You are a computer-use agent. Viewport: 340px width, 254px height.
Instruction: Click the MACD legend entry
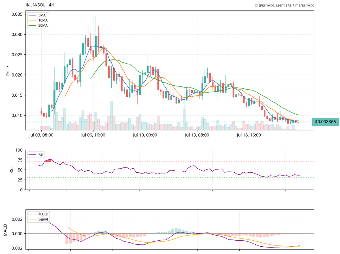[38, 214]
